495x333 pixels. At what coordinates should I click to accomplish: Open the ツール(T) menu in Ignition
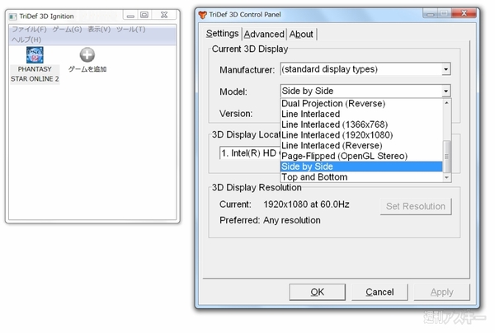130,30
